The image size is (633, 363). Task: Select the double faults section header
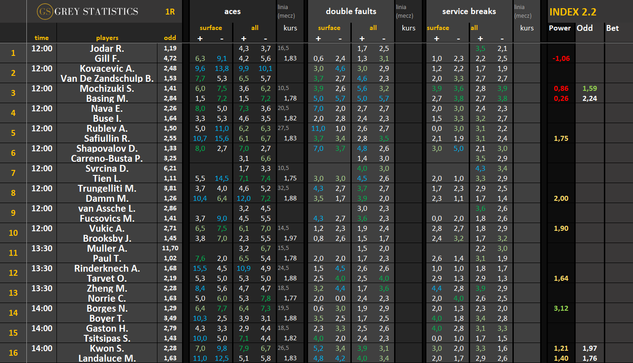pyautogui.click(x=351, y=11)
